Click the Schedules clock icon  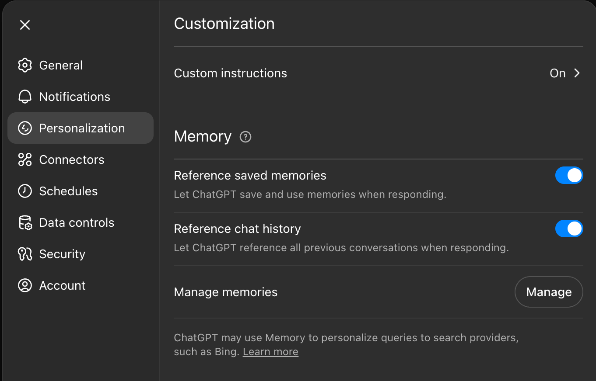coord(25,191)
